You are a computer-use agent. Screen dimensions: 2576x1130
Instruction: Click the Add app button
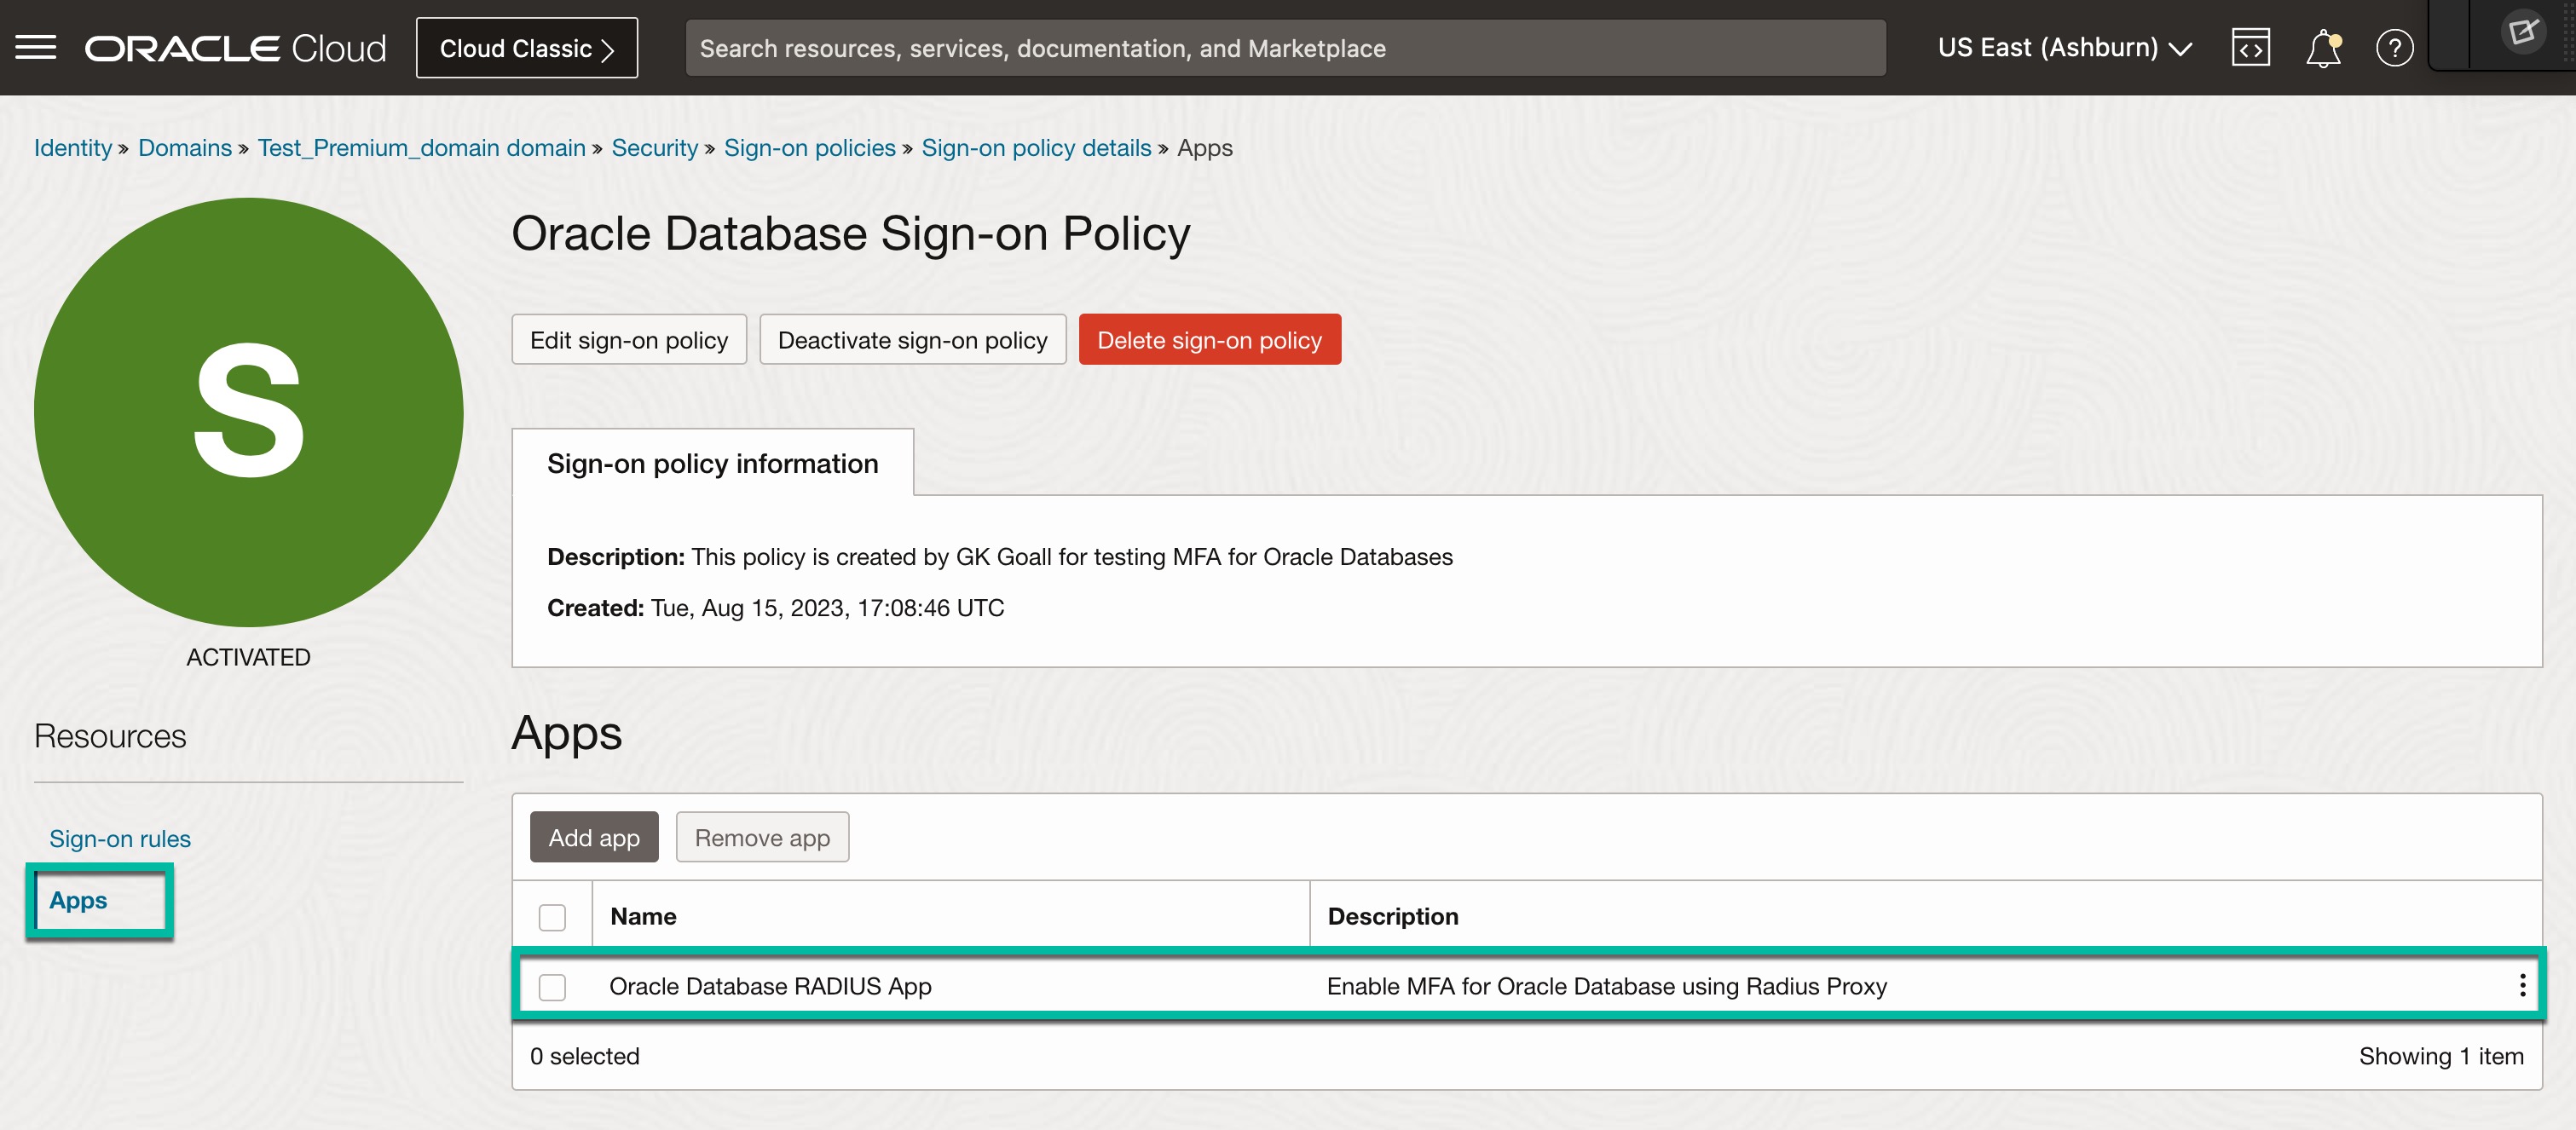point(594,838)
